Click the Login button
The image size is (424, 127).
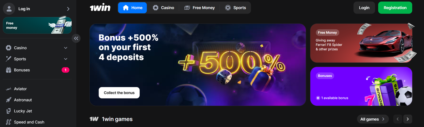[364, 8]
